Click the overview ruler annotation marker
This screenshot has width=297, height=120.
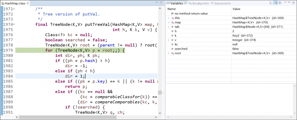click(163, 93)
